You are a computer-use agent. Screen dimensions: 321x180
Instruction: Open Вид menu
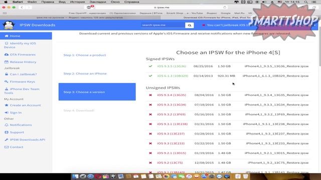point(62,2)
